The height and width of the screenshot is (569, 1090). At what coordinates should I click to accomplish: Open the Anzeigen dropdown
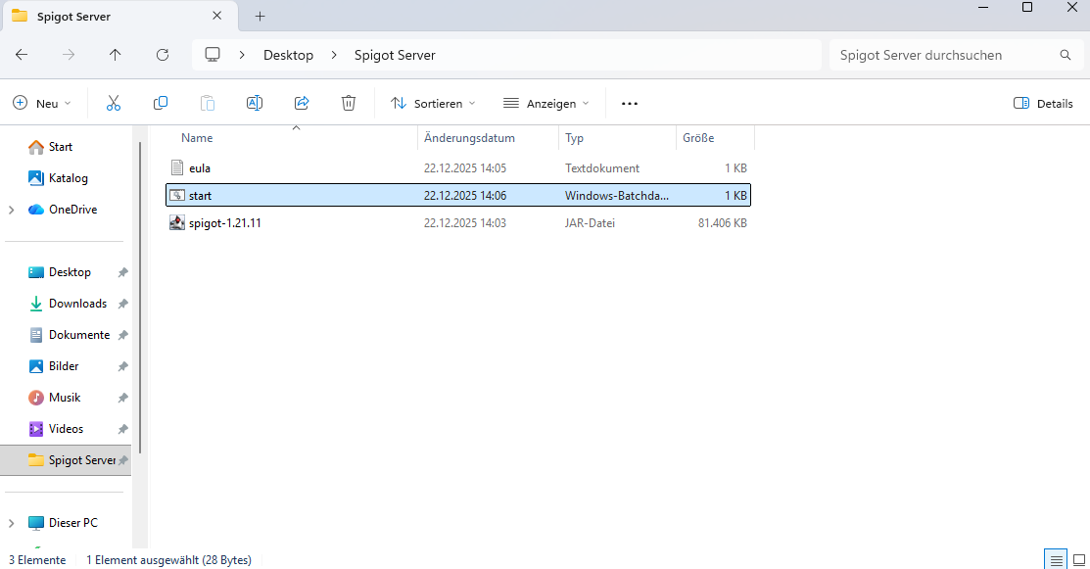tap(545, 103)
